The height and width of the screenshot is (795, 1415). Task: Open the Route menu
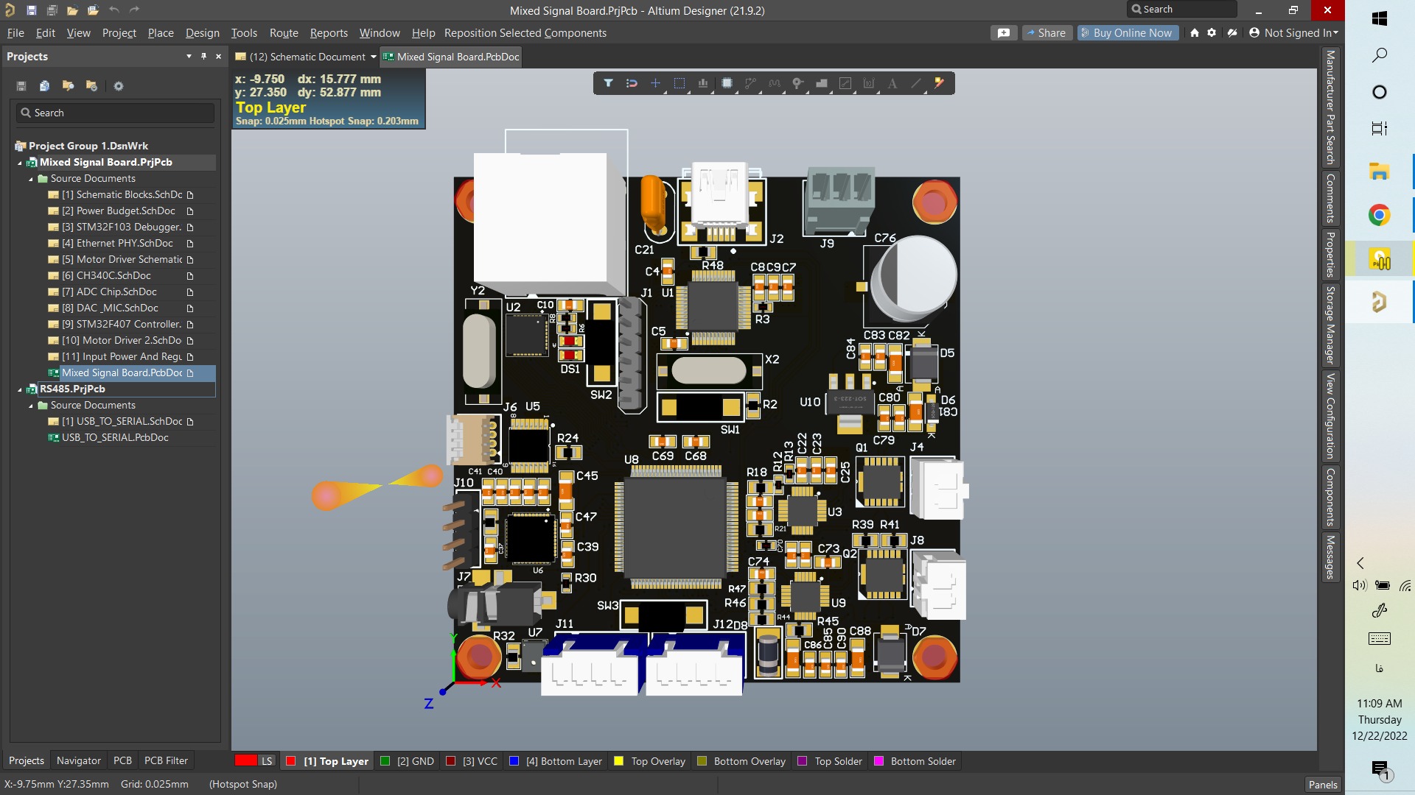[x=284, y=33]
